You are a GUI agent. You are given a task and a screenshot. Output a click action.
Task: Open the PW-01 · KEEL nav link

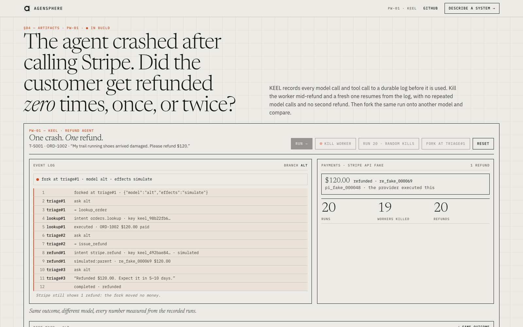pyautogui.click(x=402, y=9)
